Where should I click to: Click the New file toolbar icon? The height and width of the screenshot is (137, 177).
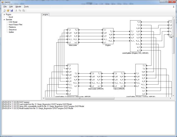(4, 10)
